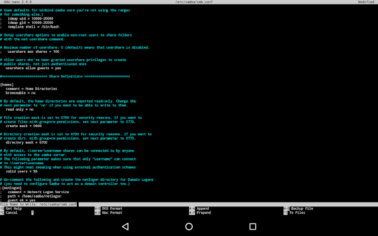Screen dimensions: 378x236
Task: Click the File Name to Write input field
Action: (x=189, y=205)
